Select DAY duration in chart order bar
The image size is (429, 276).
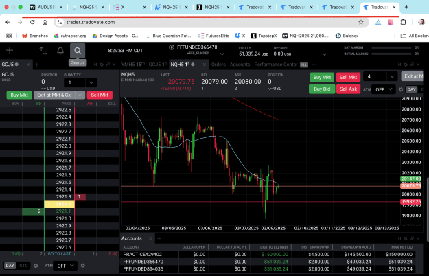[x=411, y=89]
